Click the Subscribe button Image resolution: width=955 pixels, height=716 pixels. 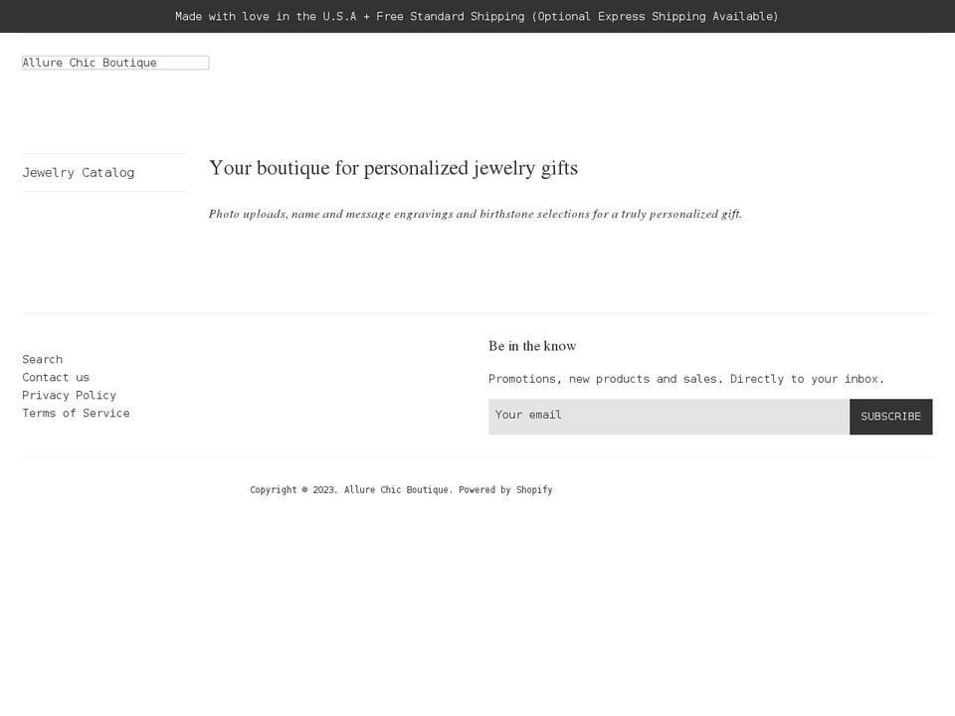890,416
